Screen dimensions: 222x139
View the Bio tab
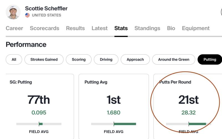[x=171, y=28]
